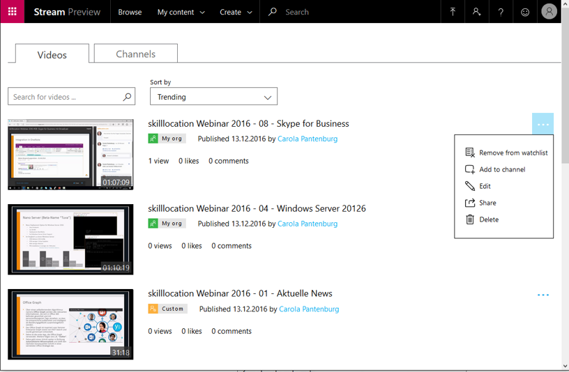Open Carola Pantenburg link under Aktuelle News video
This screenshot has width=569, height=372.
[x=309, y=309]
